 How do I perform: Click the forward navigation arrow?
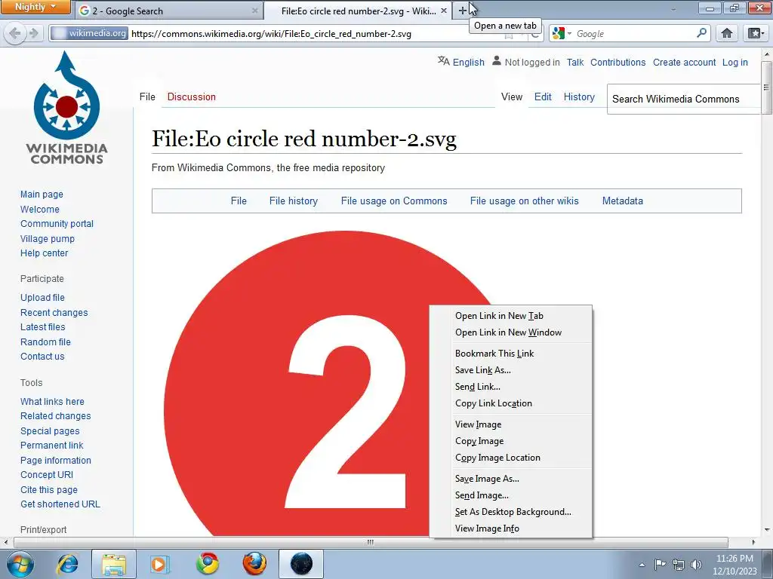coord(34,33)
